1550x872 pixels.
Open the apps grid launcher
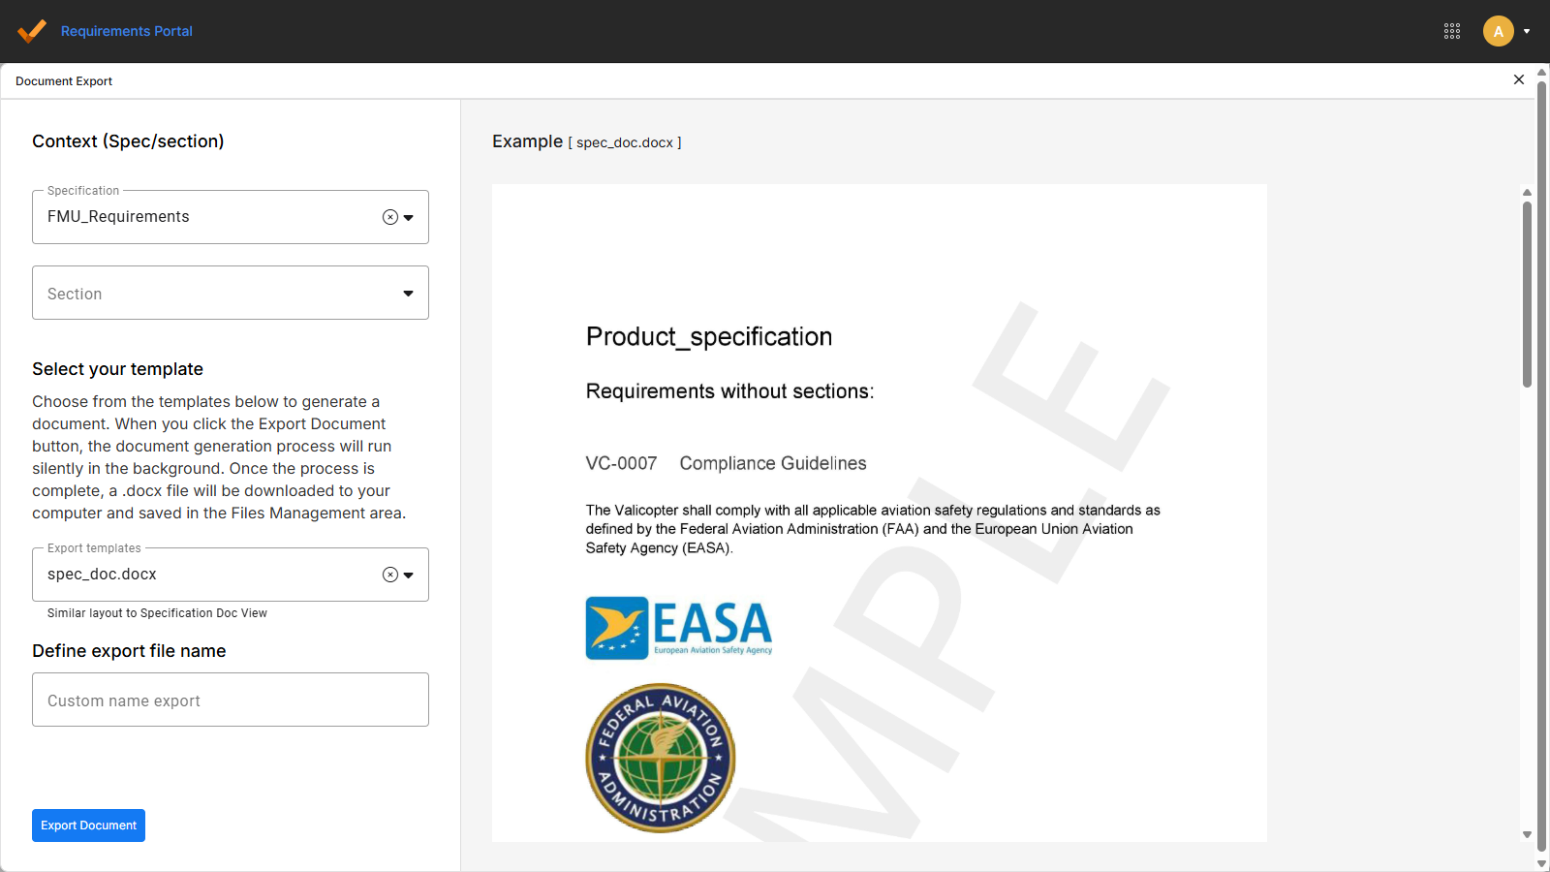point(1453,31)
